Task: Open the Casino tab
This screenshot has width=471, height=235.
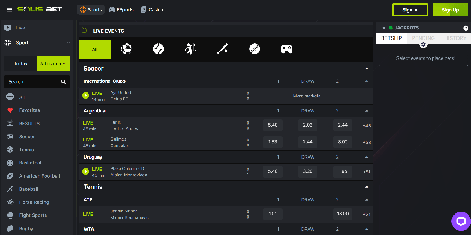Action: (x=152, y=10)
